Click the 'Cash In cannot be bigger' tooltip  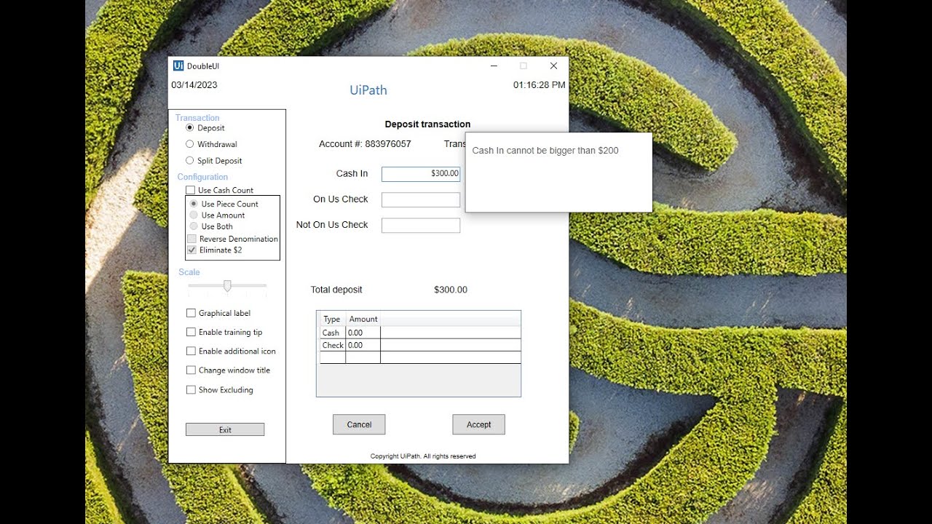click(x=558, y=172)
